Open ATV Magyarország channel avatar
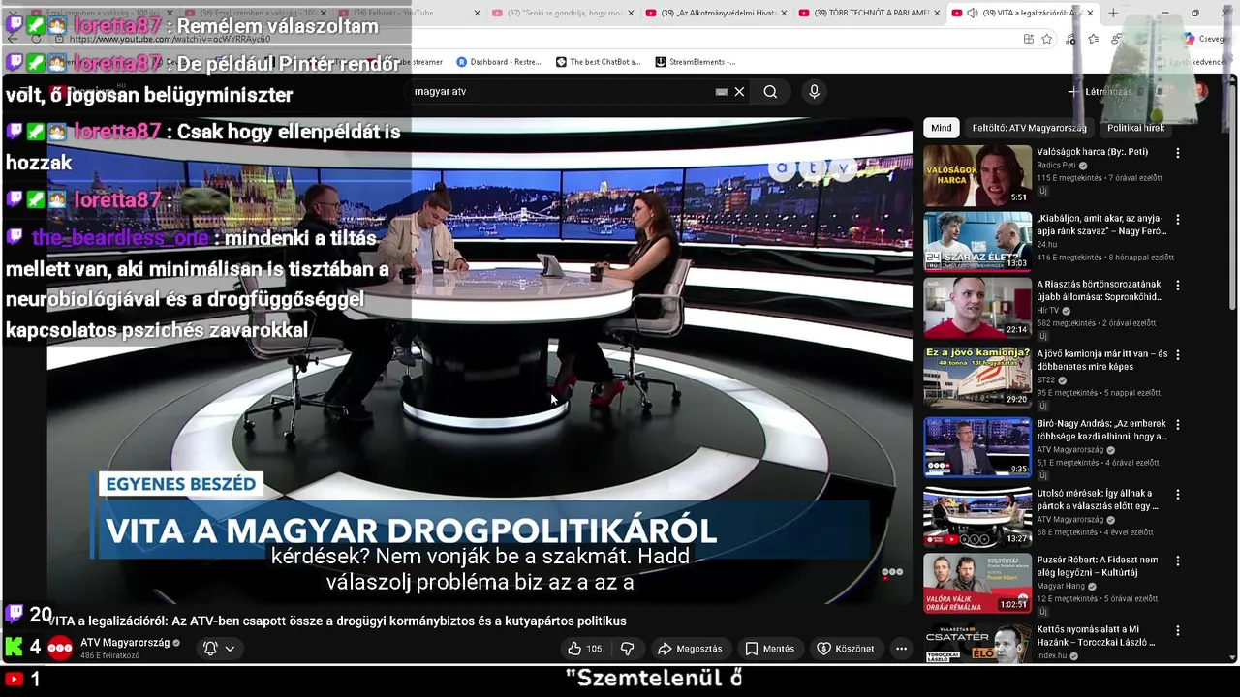The image size is (1240, 697). (60, 649)
